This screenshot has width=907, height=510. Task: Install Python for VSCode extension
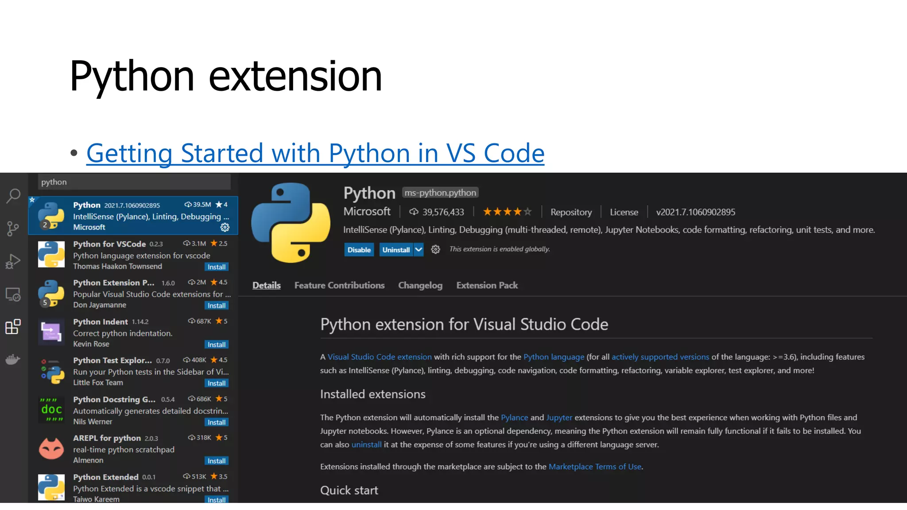[217, 267]
